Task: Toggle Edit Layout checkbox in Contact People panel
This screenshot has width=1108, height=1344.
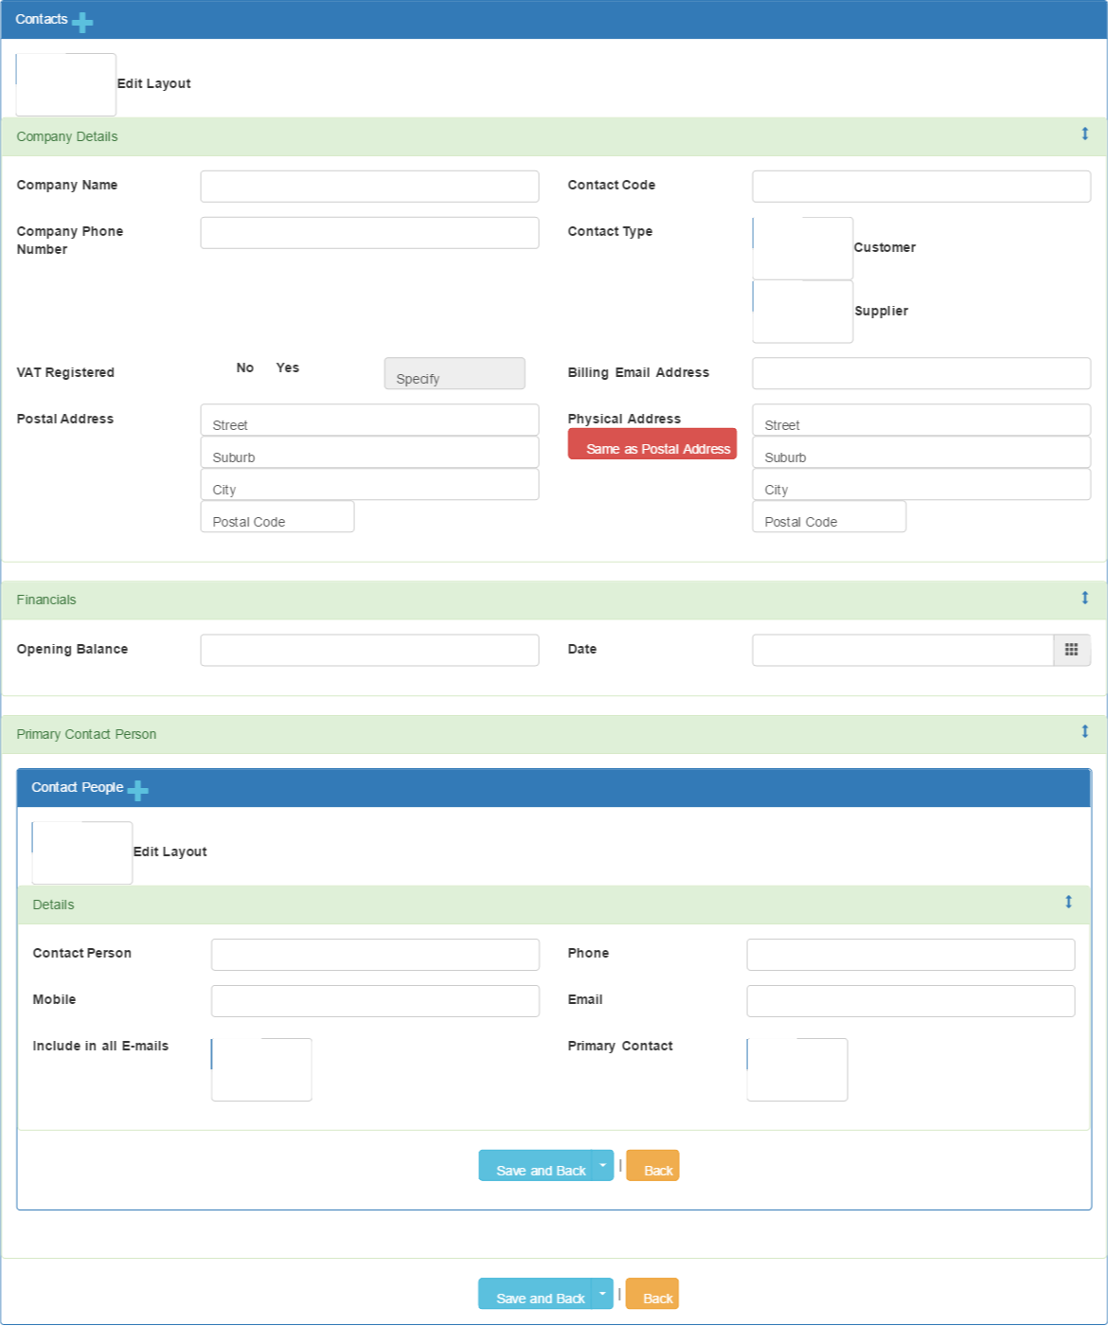Action: pyautogui.click(x=81, y=852)
